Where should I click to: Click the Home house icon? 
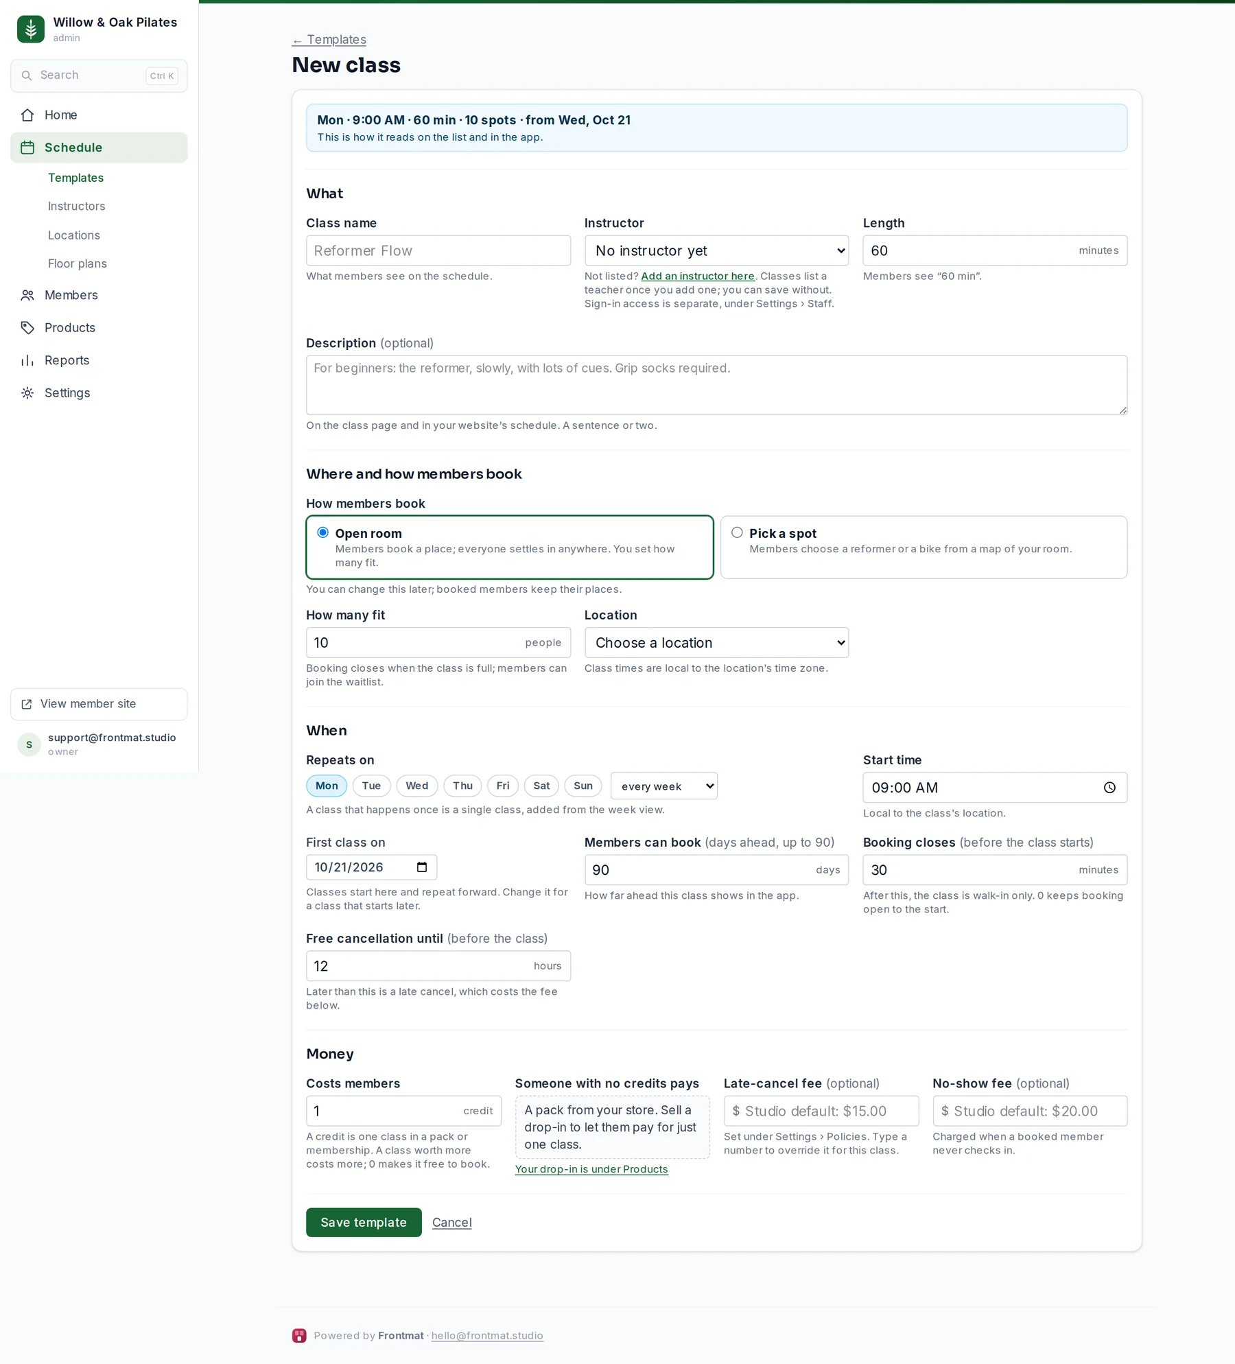27,115
